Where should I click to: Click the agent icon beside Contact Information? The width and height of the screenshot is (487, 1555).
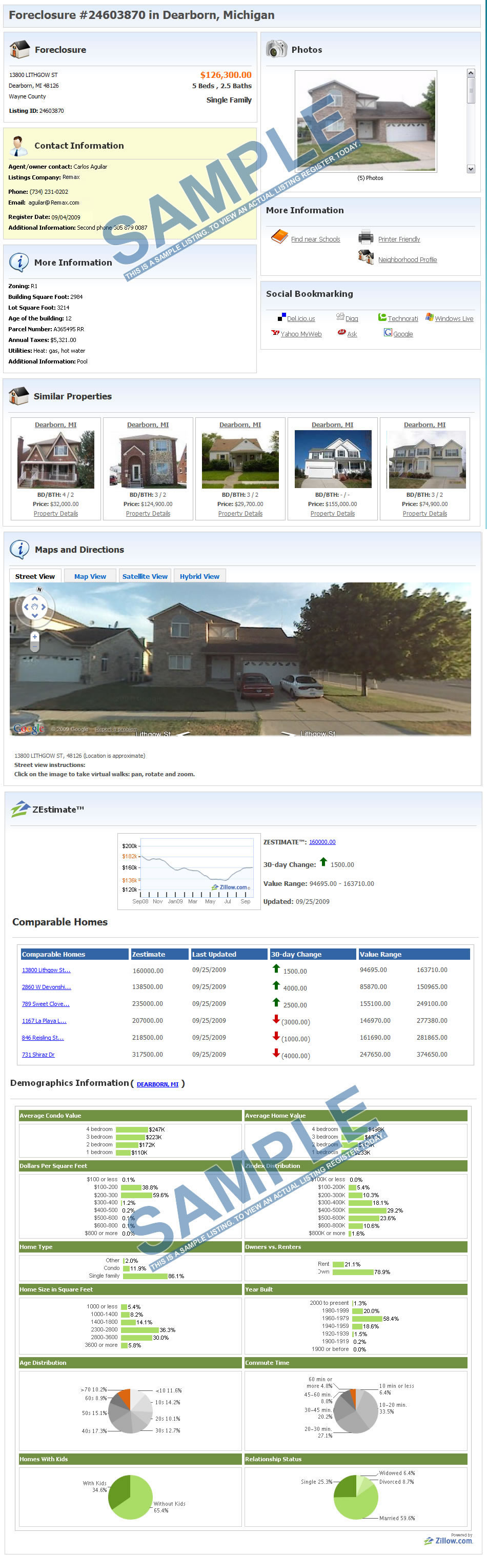[18, 146]
